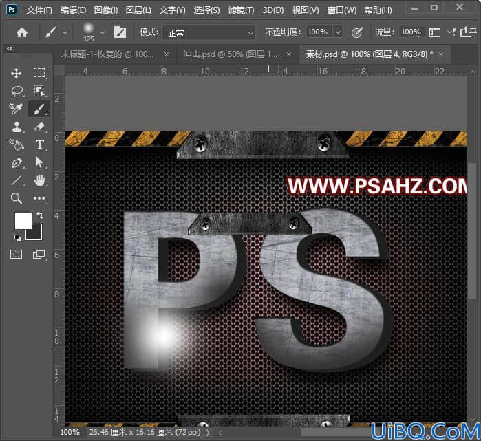Viewport: 481px width, 441px height.
Task: Open the blend mode dropdown 正常
Action: (x=209, y=32)
